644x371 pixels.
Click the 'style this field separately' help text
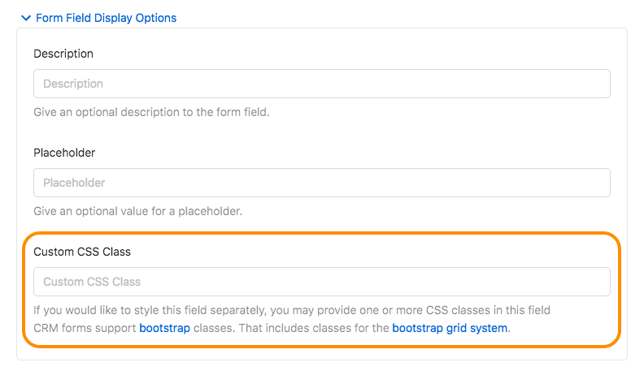pos(292,310)
